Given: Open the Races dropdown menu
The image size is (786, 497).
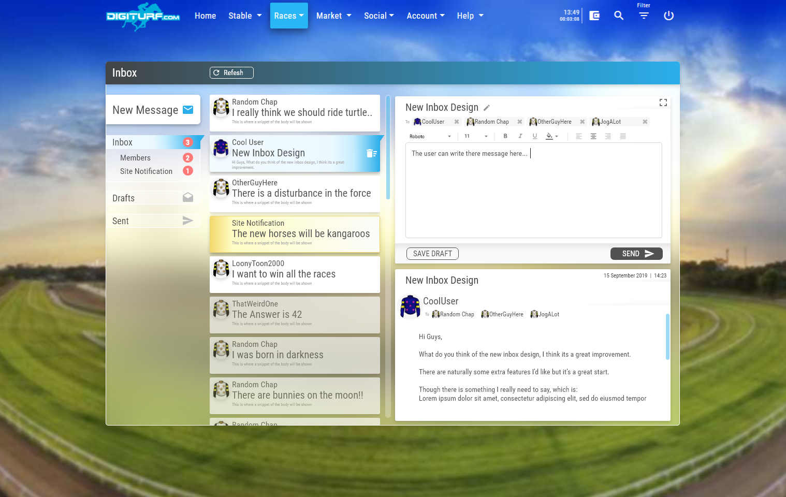Looking at the screenshot, I should (289, 16).
